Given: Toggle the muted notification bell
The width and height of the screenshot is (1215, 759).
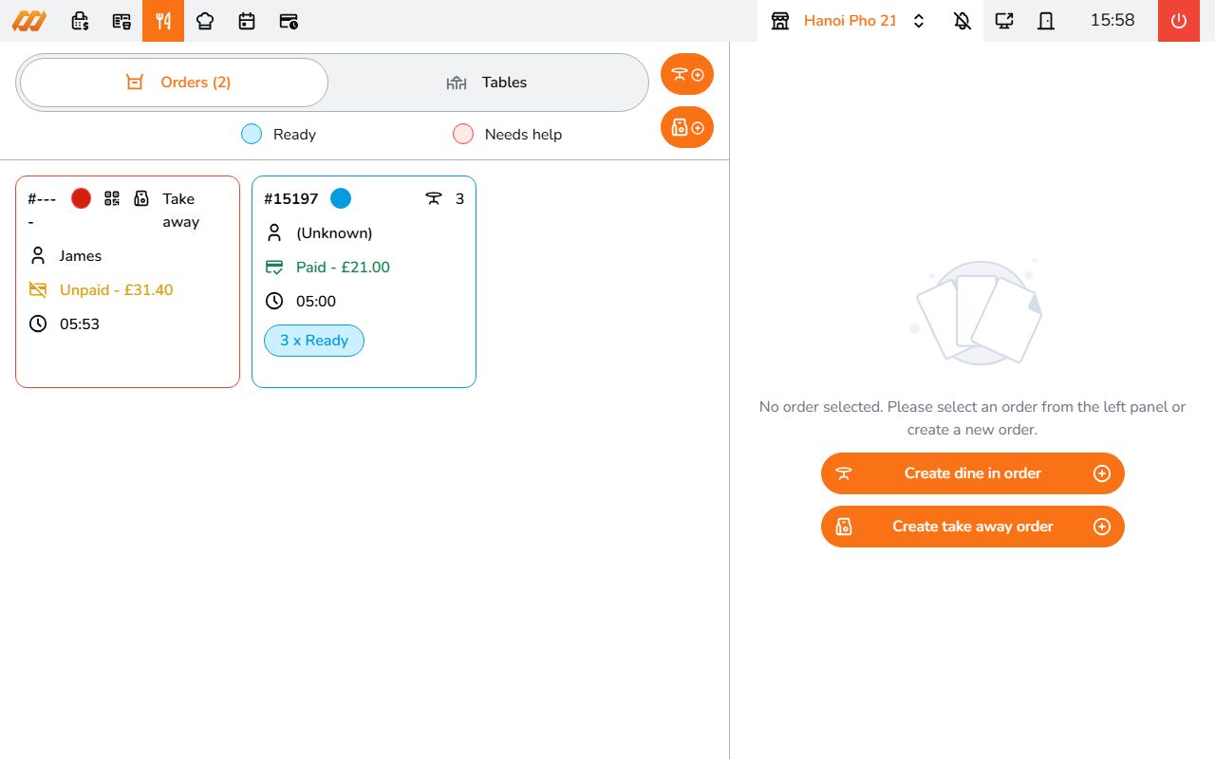Looking at the screenshot, I should coord(963,21).
